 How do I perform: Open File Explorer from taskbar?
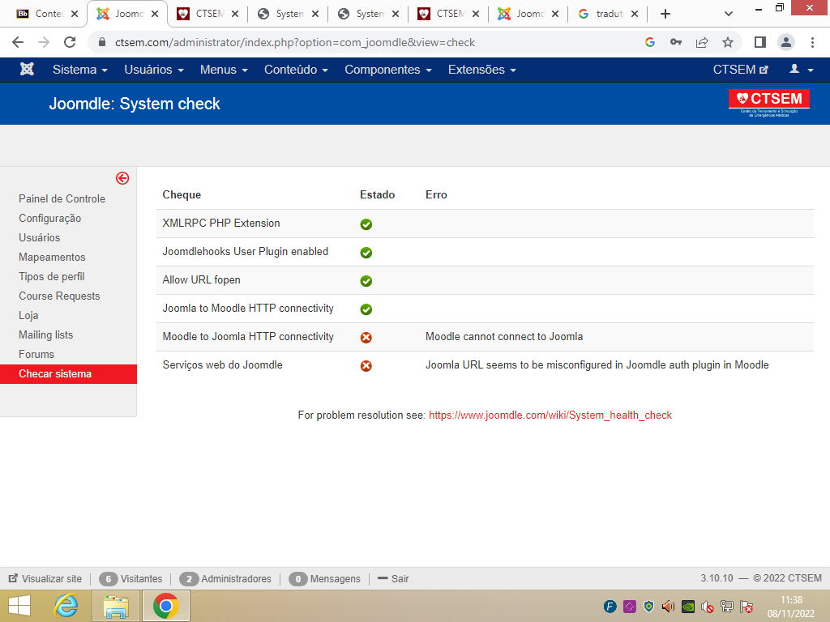tap(116, 606)
